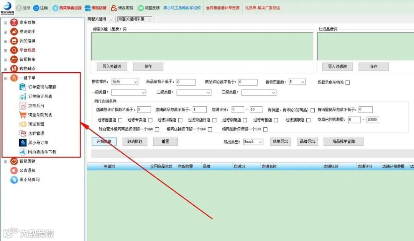Check 相同店铺仅保留一个SKU checkbox

point(210,129)
